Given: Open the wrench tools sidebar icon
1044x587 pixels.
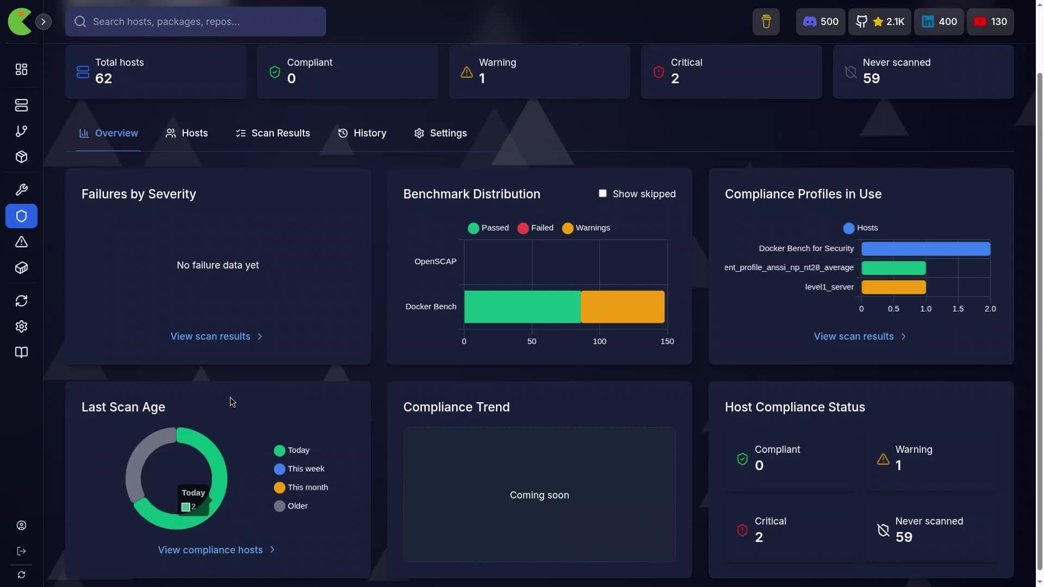Looking at the screenshot, I should coord(21,190).
